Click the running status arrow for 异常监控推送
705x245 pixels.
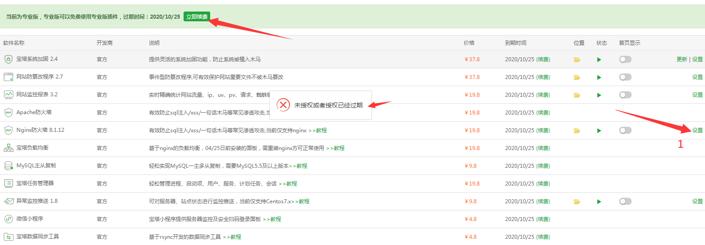click(x=599, y=202)
